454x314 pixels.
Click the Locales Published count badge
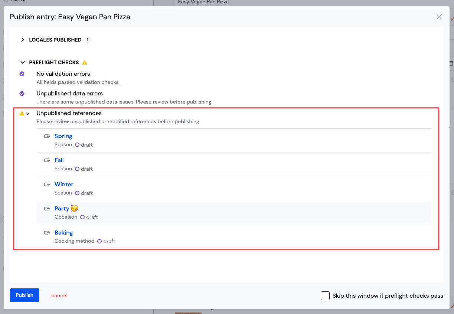pyautogui.click(x=88, y=40)
